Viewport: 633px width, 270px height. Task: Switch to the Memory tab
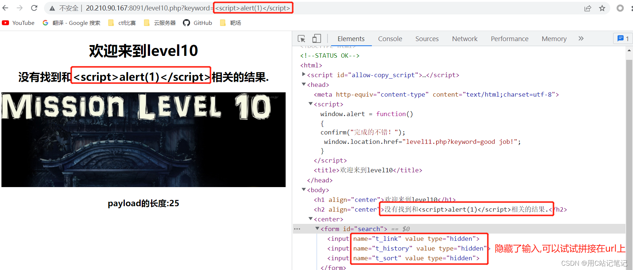(x=554, y=39)
